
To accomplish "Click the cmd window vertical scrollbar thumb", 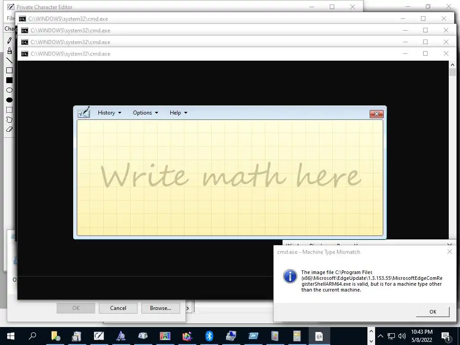I will tap(452, 72).
